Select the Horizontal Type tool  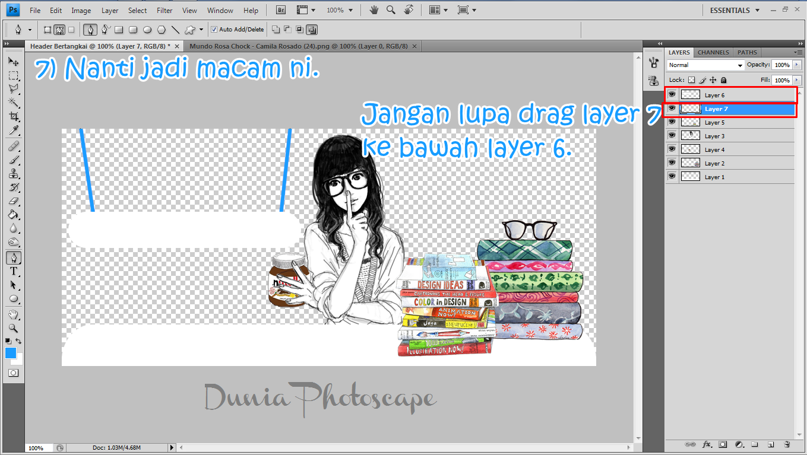click(14, 271)
